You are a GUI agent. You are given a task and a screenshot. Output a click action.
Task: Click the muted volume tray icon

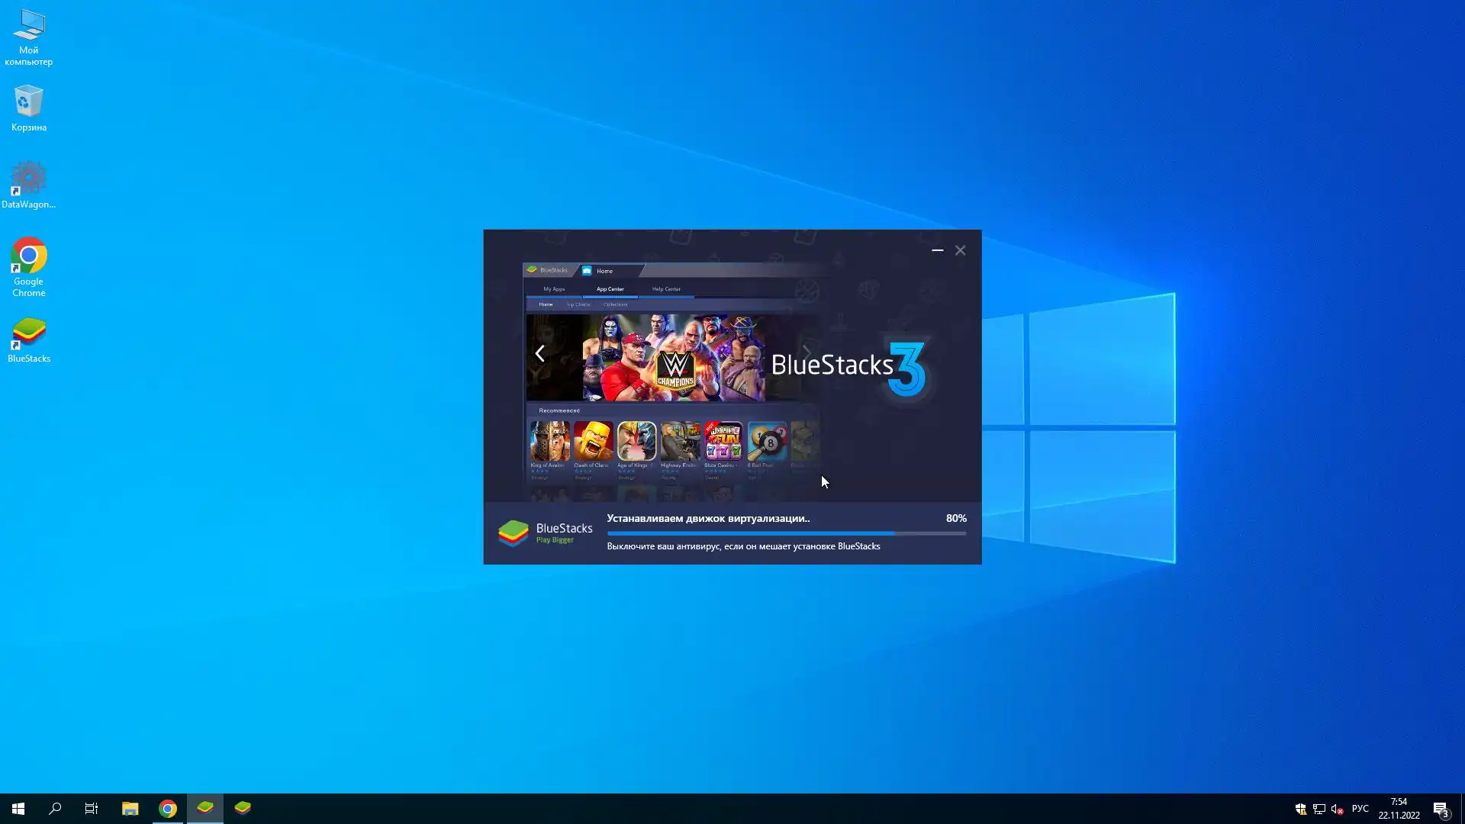point(1336,809)
